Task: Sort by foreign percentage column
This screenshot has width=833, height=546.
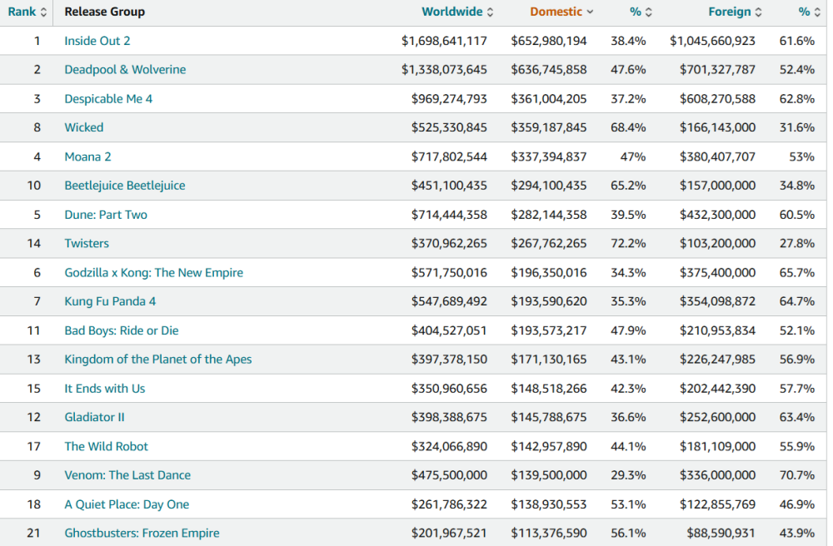Action: pyautogui.click(x=809, y=12)
